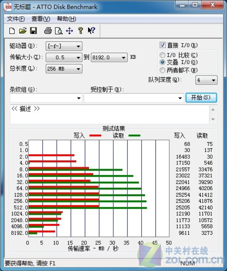227x271 pixels.
Task: Select the I/O 比较 radio button
Action: (163, 55)
